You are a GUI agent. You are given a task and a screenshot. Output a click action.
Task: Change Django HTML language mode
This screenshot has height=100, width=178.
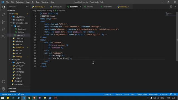(142, 94)
